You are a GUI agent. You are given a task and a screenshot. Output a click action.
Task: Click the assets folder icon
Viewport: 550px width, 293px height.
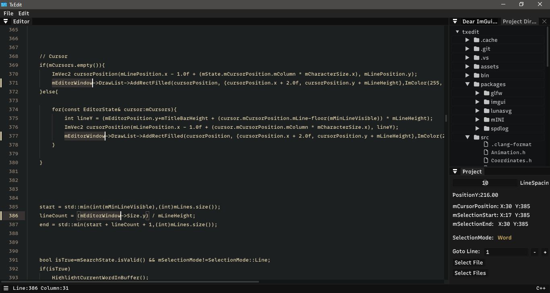[x=476, y=66]
